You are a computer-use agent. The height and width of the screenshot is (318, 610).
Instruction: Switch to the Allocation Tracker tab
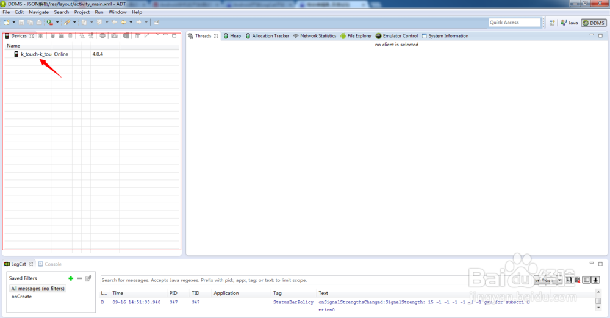tap(267, 36)
